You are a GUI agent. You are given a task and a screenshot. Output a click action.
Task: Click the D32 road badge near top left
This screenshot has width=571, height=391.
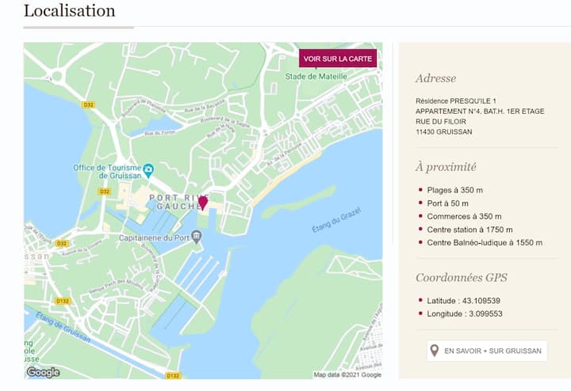pos(88,104)
